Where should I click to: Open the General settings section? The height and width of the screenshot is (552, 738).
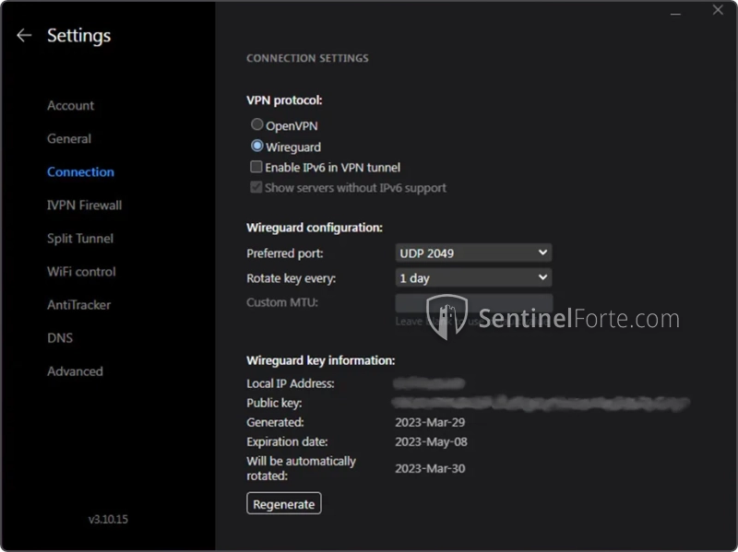69,139
